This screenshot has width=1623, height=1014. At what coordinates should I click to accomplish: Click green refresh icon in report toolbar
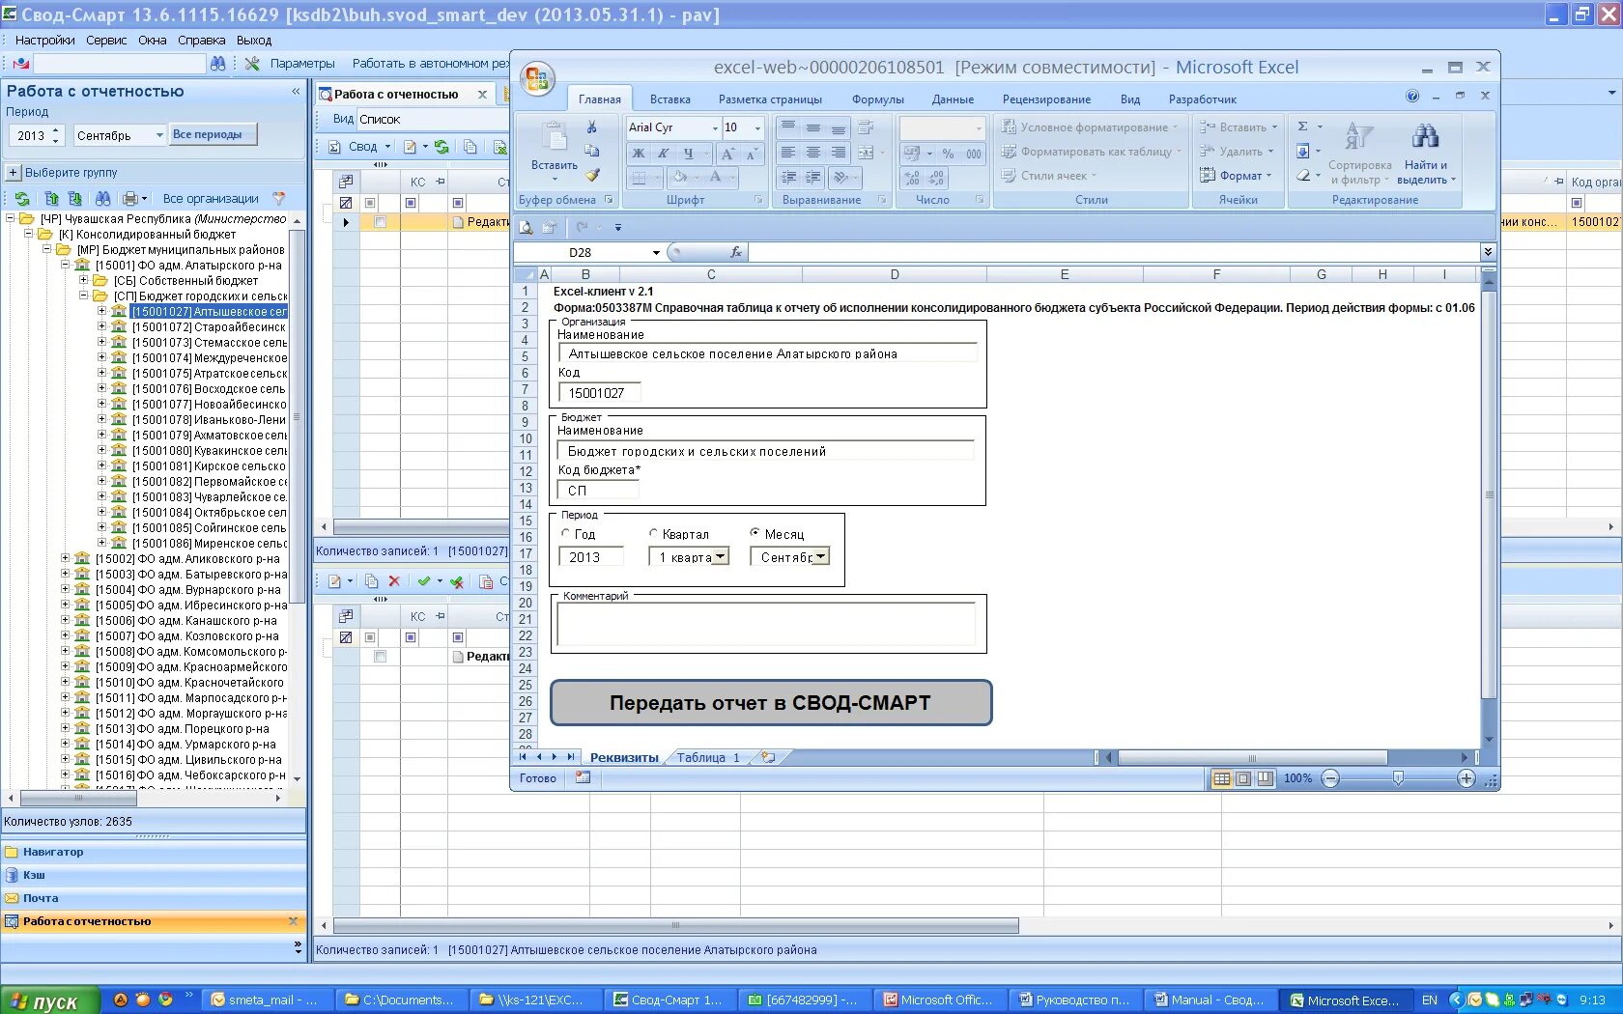[x=441, y=147]
